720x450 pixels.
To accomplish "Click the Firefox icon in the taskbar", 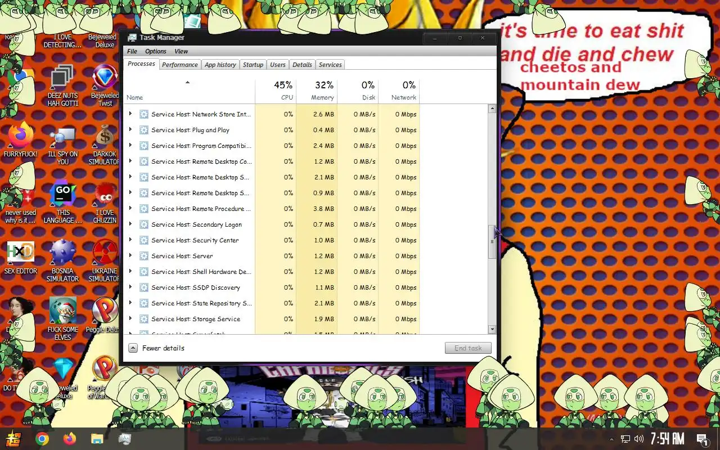I will (x=70, y=439).
